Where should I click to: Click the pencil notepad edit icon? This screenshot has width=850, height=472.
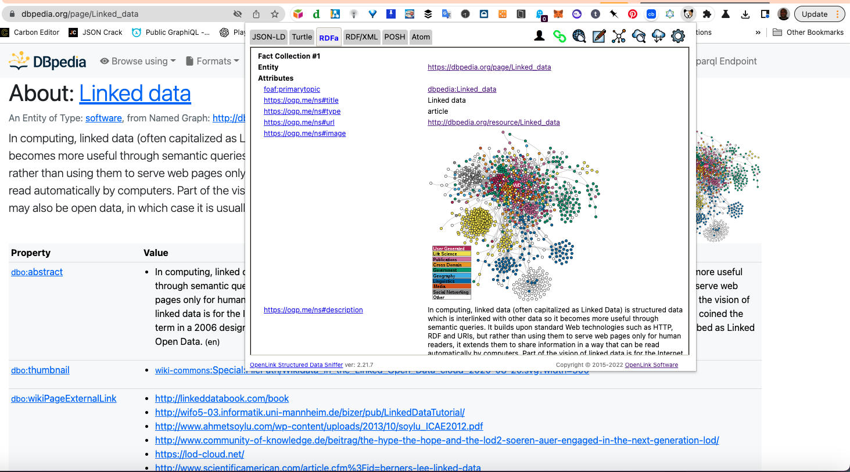pyautogui.click(x=599, y=37)
